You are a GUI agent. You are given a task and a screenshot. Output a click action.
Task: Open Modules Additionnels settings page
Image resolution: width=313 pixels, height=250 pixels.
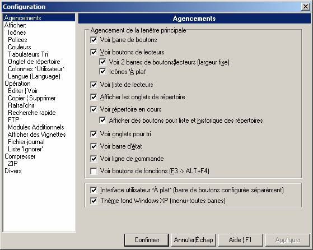[x=36, y=127]
